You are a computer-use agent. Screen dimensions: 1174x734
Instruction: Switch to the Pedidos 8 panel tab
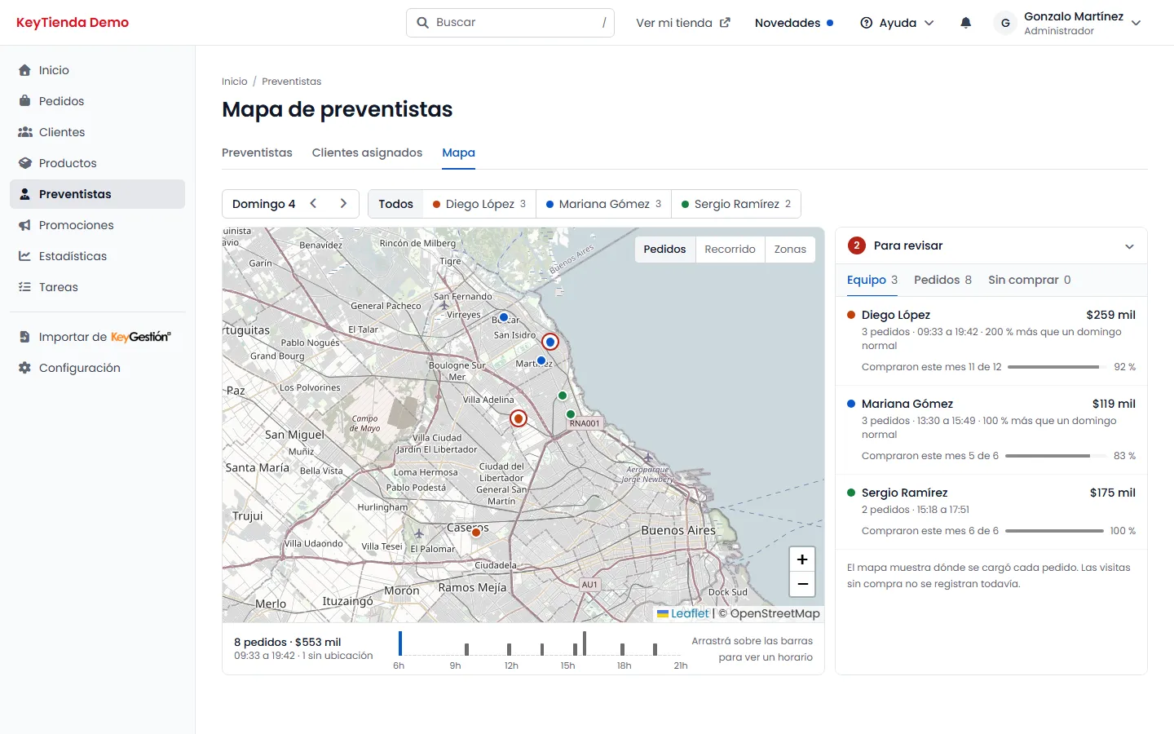pos(942,280)
